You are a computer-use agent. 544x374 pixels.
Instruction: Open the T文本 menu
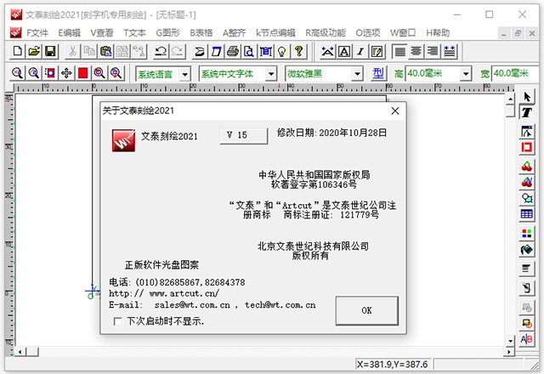coord(134,33)
